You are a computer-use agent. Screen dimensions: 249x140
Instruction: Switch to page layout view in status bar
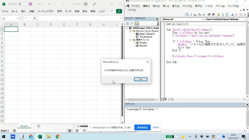coord(77,131)
